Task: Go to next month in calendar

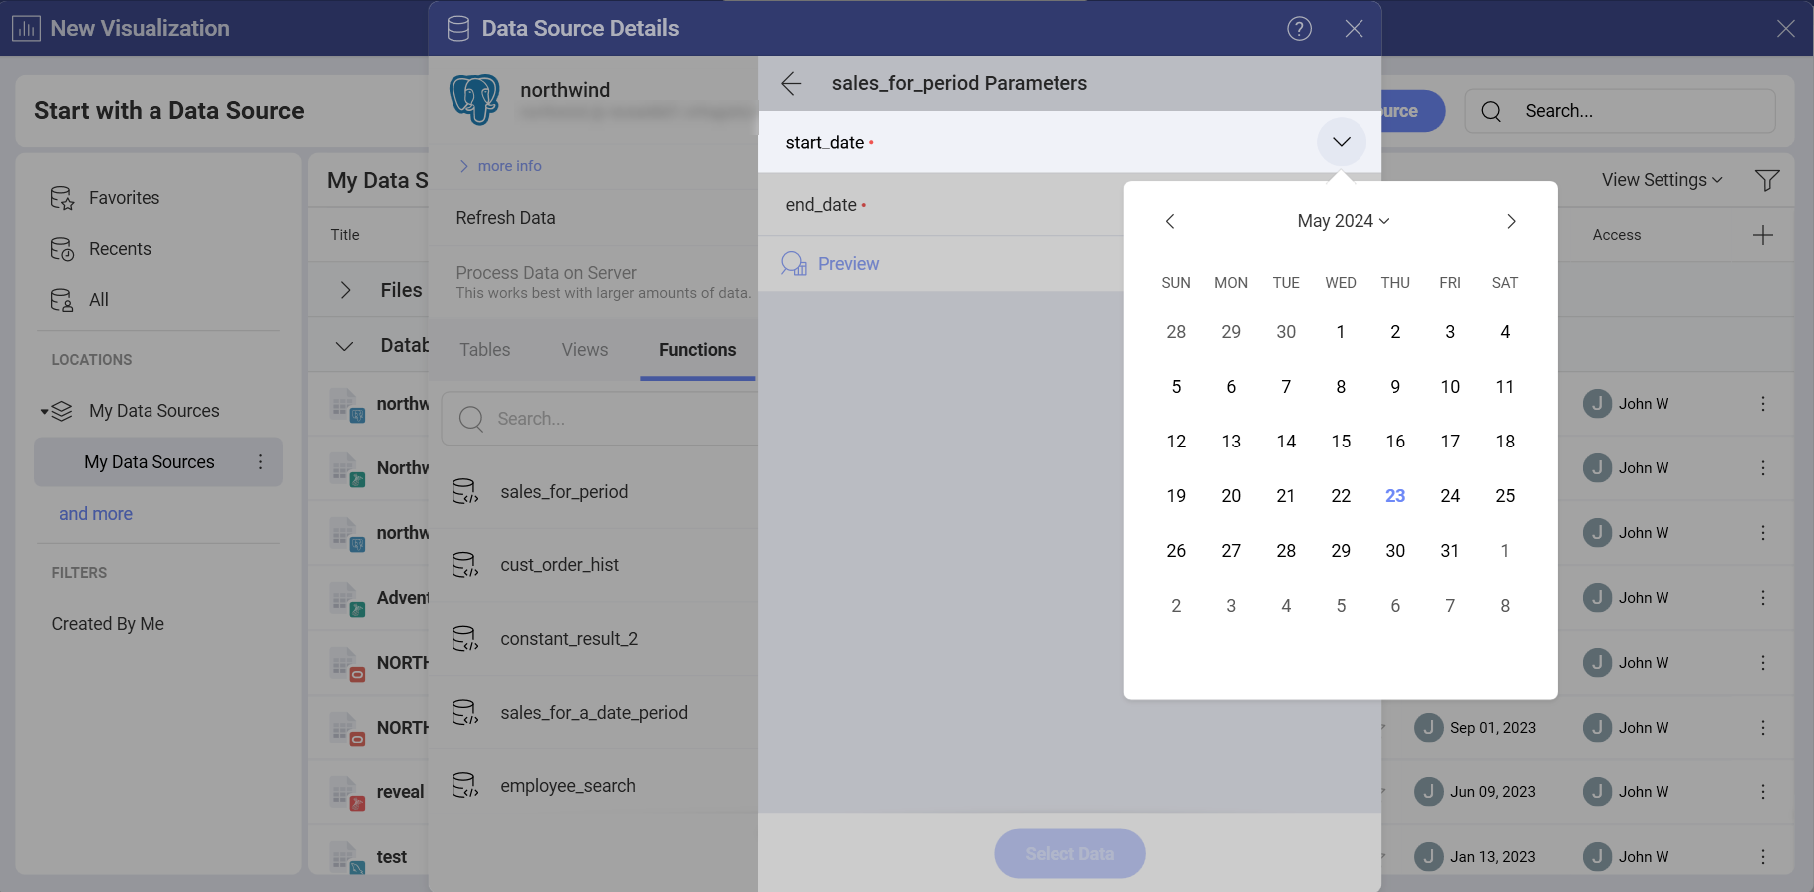Action: tap(1511, 221)
